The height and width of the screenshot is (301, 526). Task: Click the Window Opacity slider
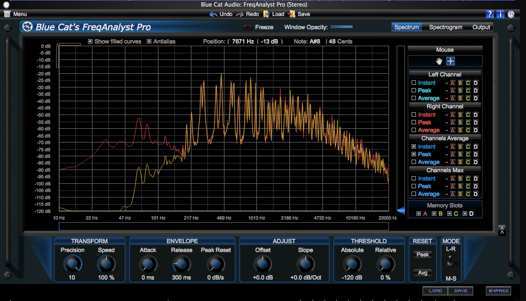pos(342,27)
